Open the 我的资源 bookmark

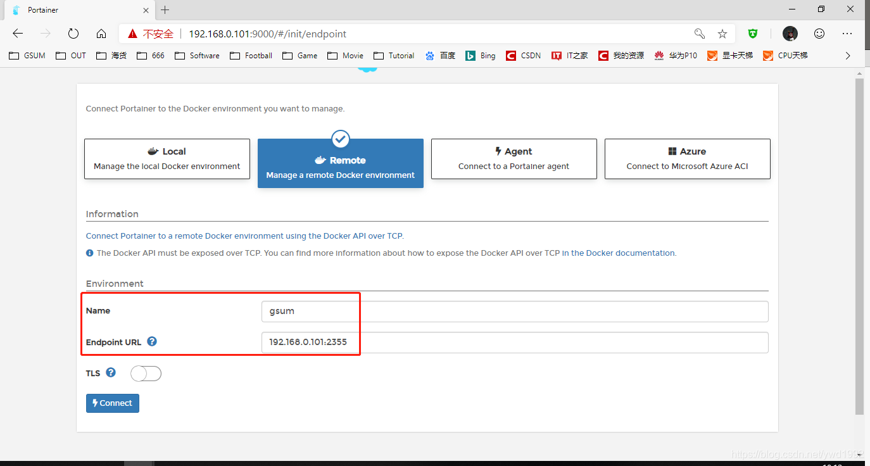pyautogui.click(x=621, y=55)
